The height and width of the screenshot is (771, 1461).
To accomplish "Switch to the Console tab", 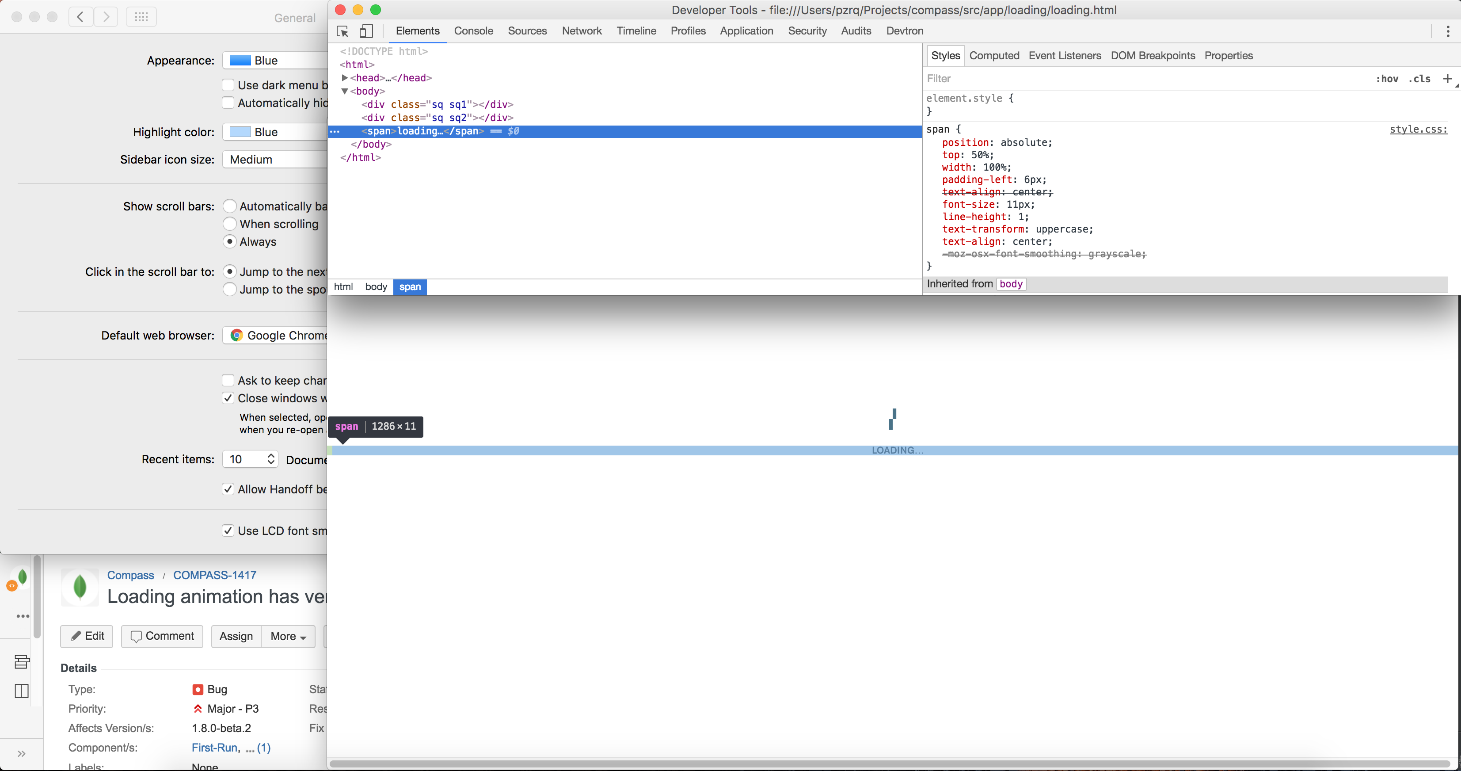I will coord(473,31).
